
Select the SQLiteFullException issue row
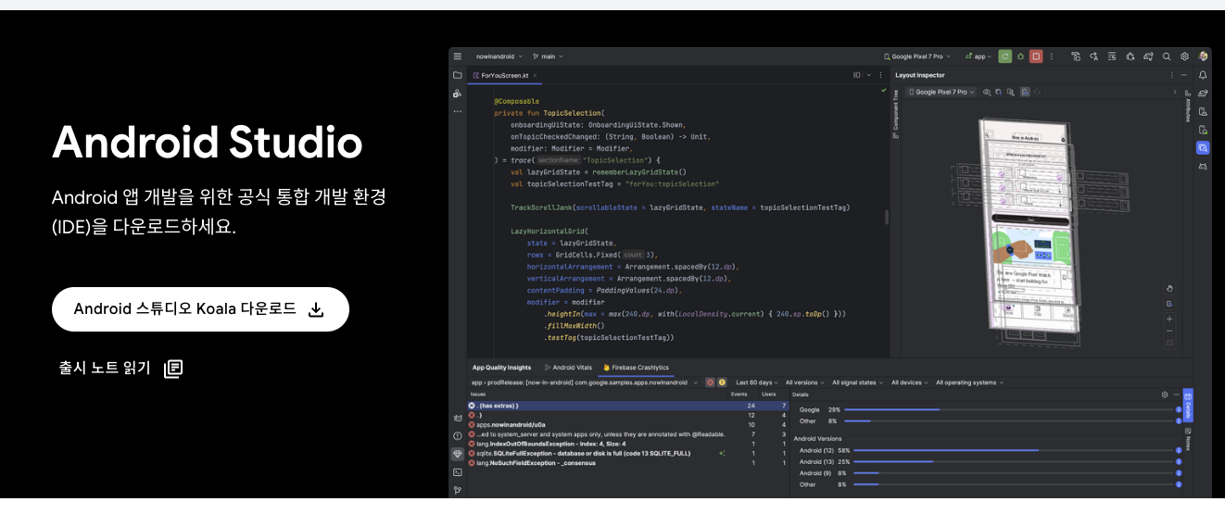click(628, 453)
